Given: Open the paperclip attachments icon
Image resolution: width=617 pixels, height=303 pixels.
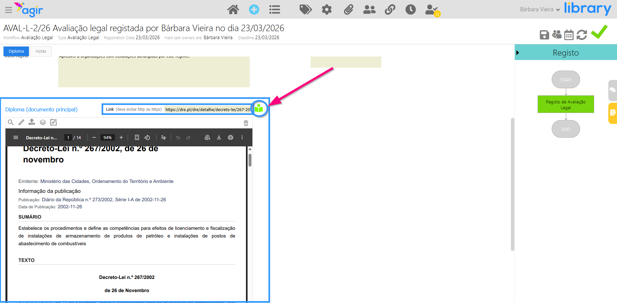Looking at the screenshot, I should click(349, 10).
